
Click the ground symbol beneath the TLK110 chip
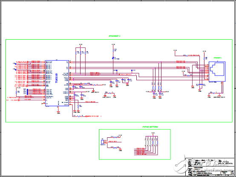pos(58,112)
